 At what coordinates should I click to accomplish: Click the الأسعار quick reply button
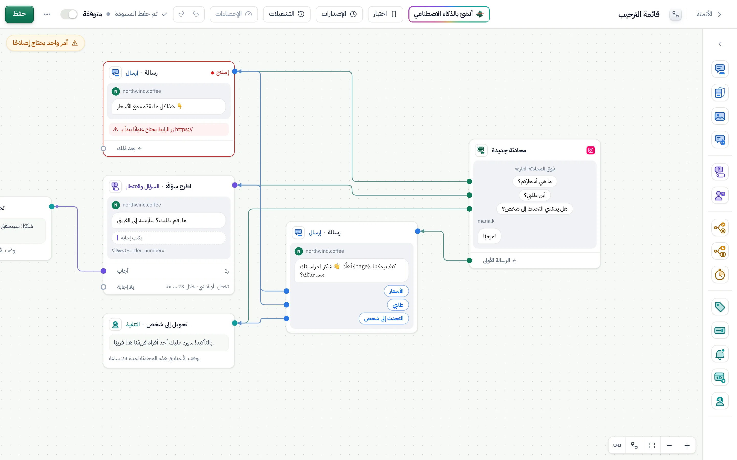tap(396, 291)
